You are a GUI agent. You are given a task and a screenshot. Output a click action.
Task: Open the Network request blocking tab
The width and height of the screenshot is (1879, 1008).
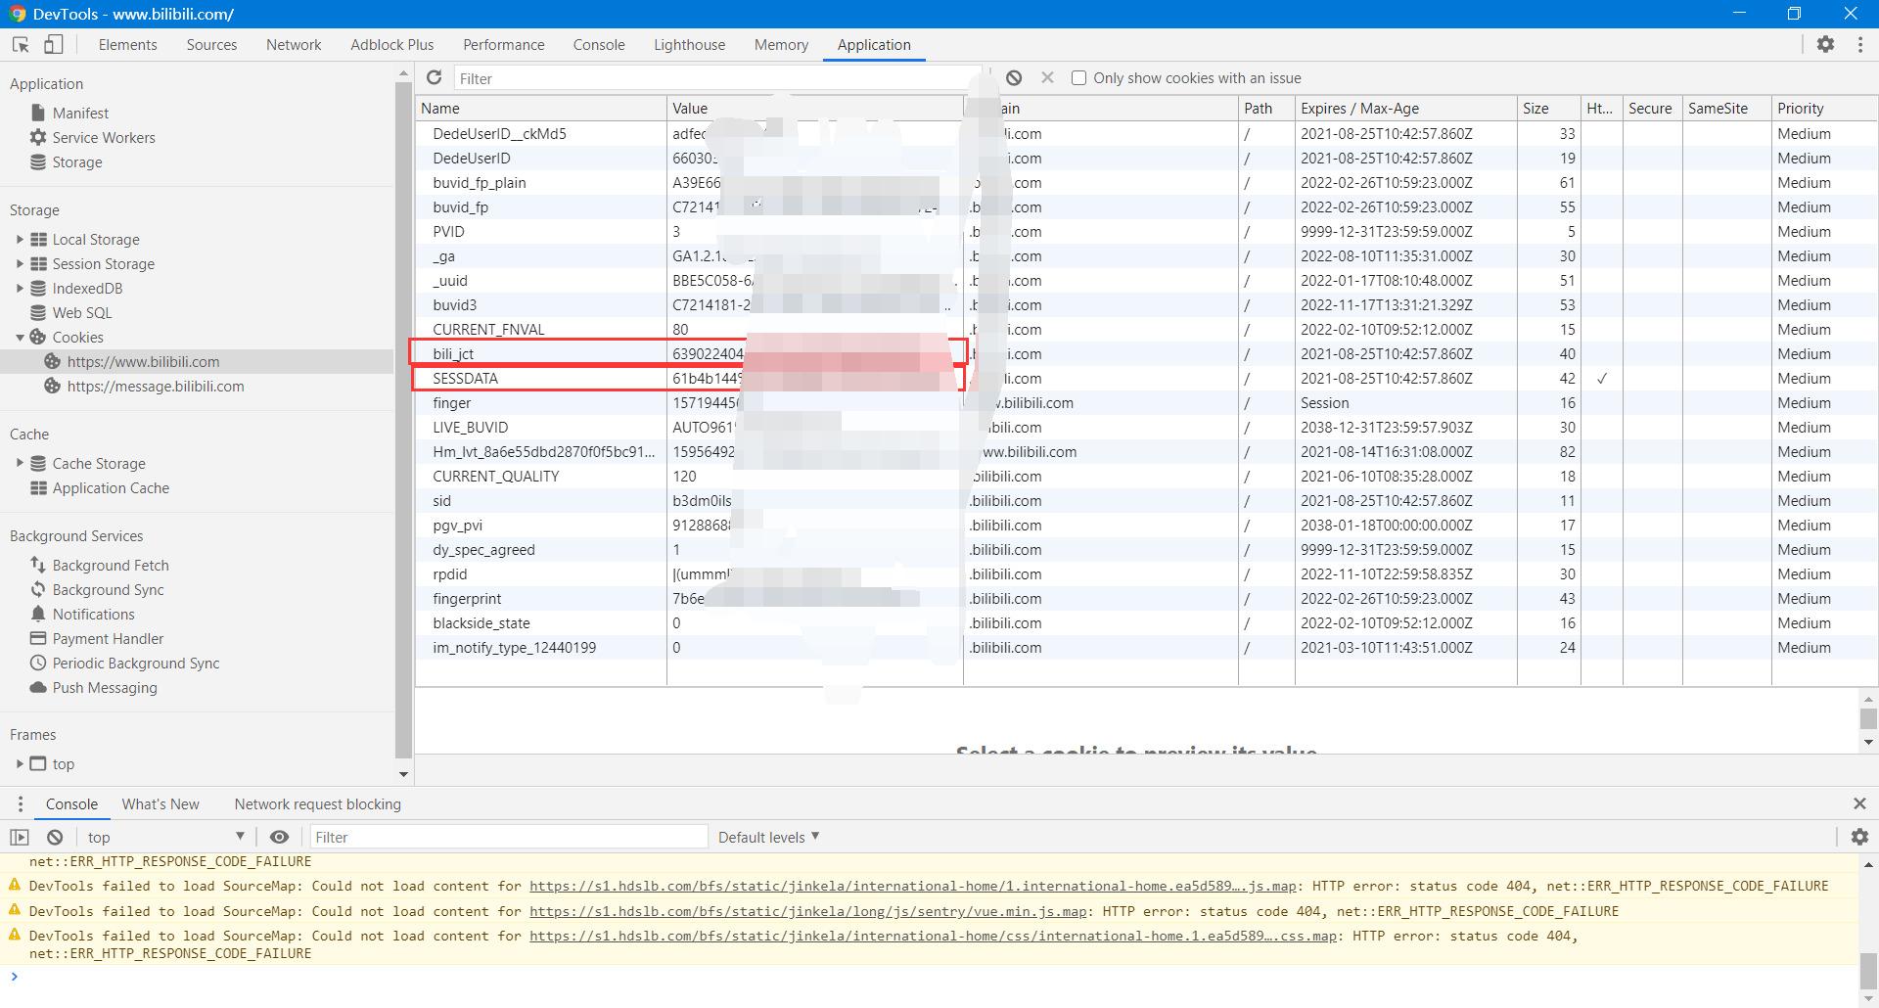point(317,804)
